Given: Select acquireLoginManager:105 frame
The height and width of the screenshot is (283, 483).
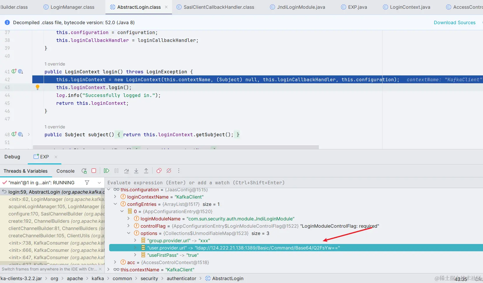Looking at the screenshot, I should click(52, 206).
